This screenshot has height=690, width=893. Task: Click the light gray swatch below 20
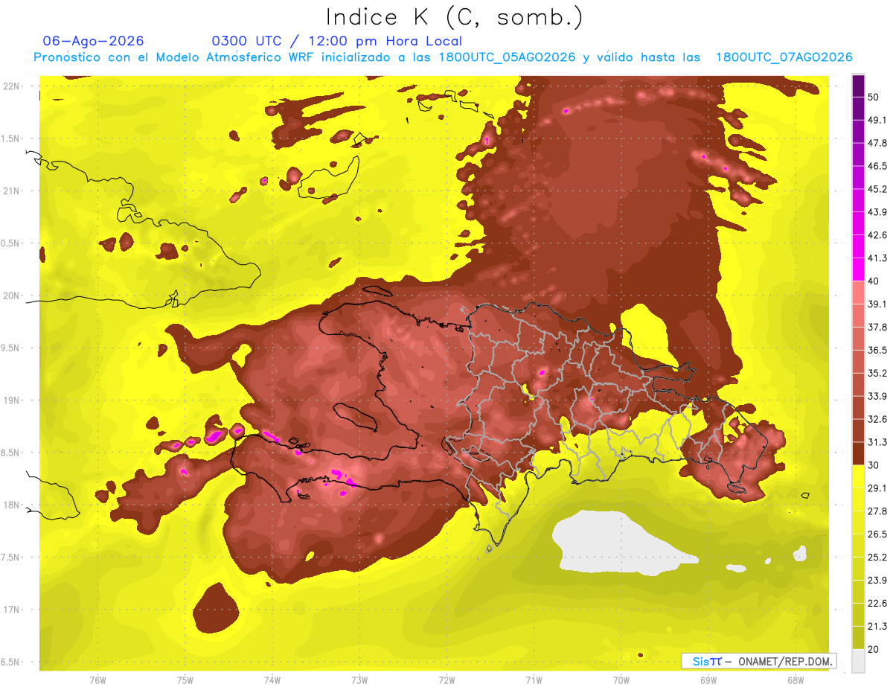tap(858, 661)
